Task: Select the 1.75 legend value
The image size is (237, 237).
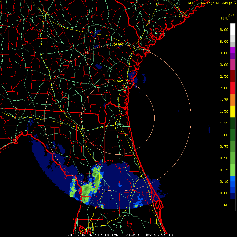Action: pyautogui.click(x=224, y=100)
